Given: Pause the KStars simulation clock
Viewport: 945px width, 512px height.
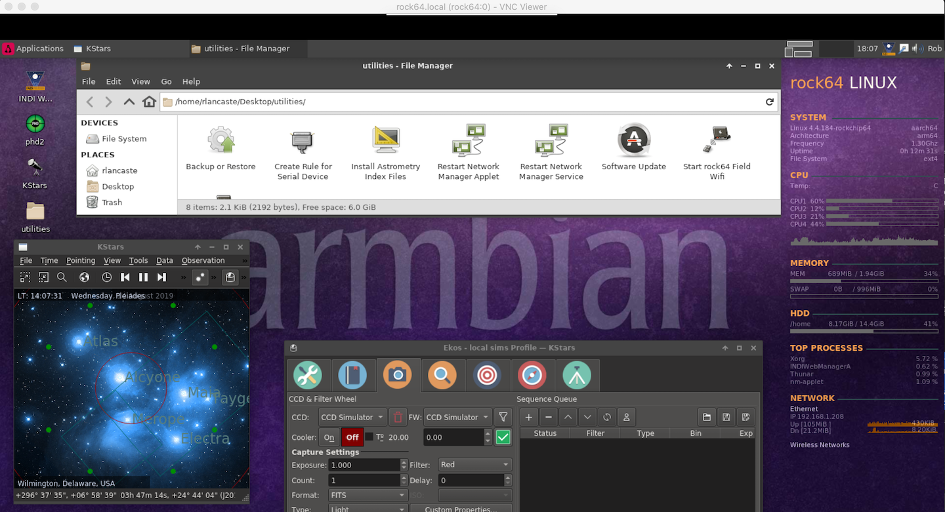Looking at the screenshot, I should point(143,277).
